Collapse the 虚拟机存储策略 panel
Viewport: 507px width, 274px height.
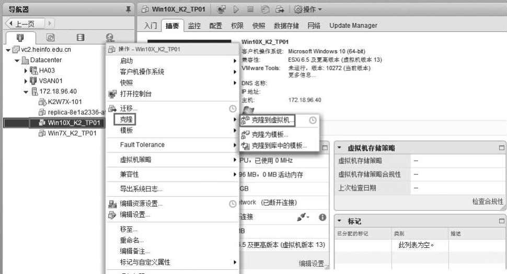340,148
